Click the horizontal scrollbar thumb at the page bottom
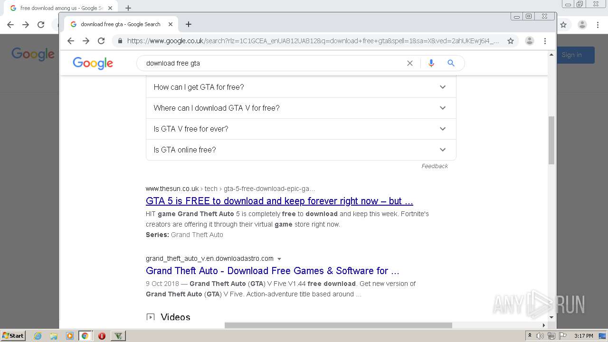608x342 pixels. point(338,325)
